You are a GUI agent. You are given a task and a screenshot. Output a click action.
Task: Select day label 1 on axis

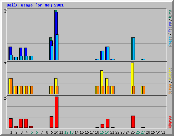[x=11, y=132]
